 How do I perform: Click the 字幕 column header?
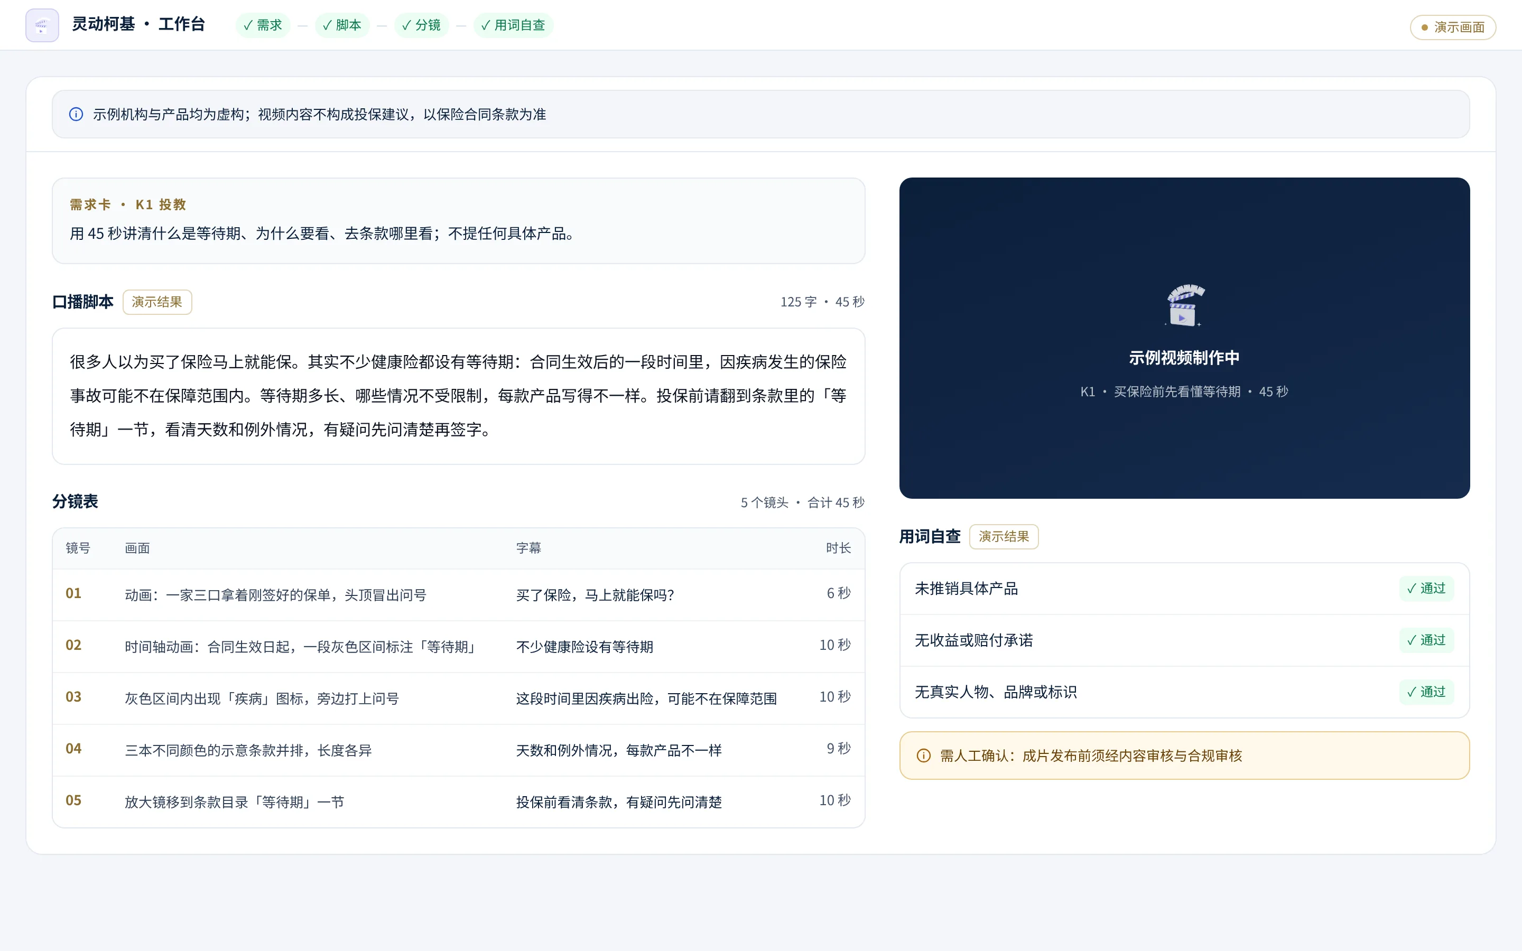tap(528, 548)
